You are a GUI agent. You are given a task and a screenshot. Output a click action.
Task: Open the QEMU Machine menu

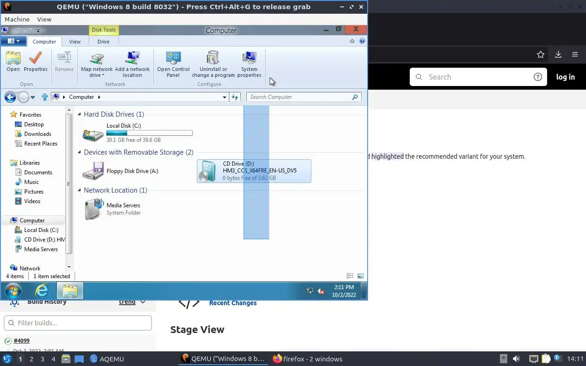pyautogui.click(x=17, y=19)
